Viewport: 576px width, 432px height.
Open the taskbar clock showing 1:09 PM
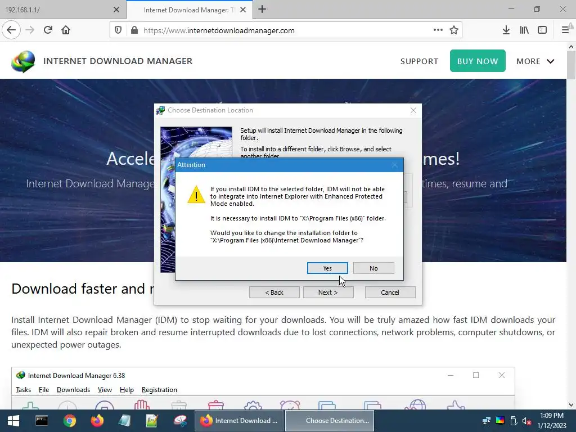tap(552, 421)
